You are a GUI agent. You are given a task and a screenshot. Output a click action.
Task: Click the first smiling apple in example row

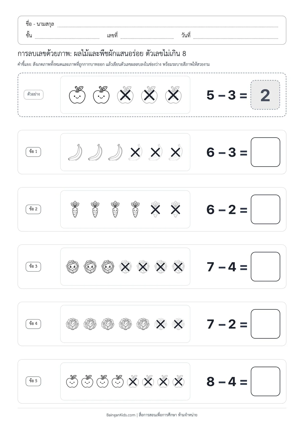click(77, 95)
